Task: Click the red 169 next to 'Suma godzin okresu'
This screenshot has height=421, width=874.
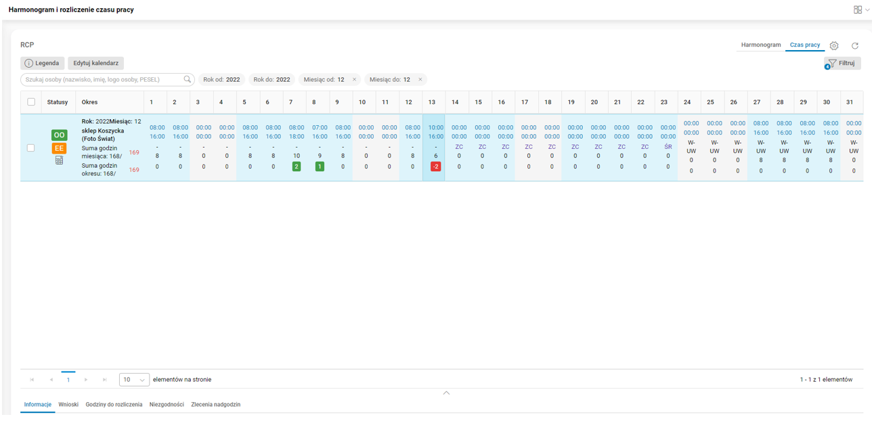Action: coord(134,170)
